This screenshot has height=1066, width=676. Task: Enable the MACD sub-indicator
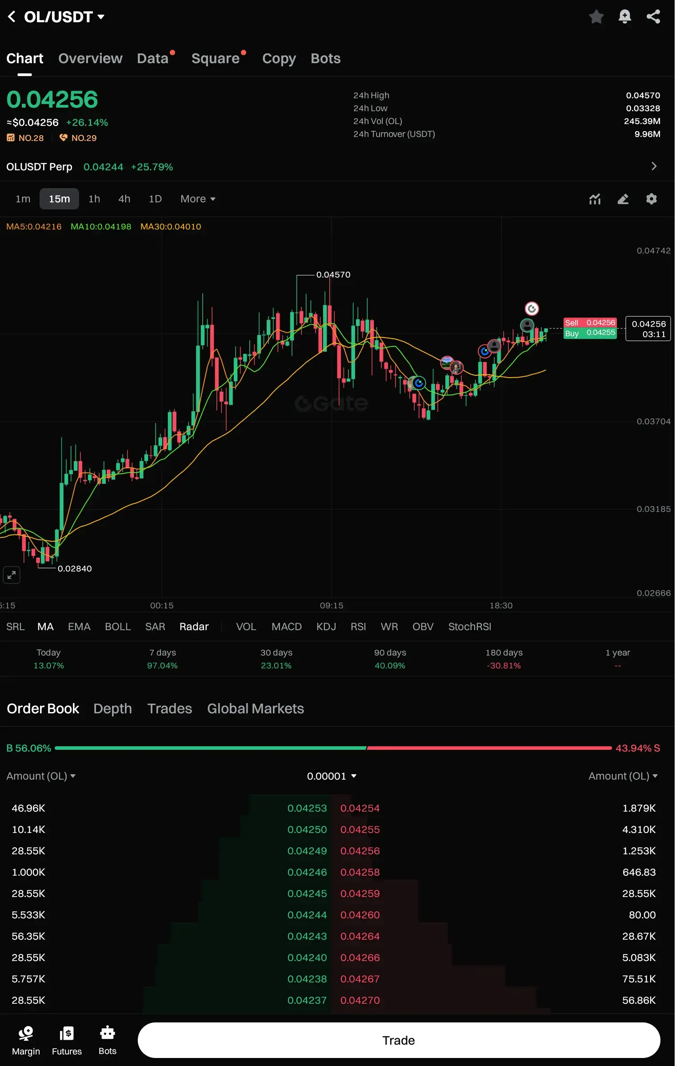coord(287,627)
